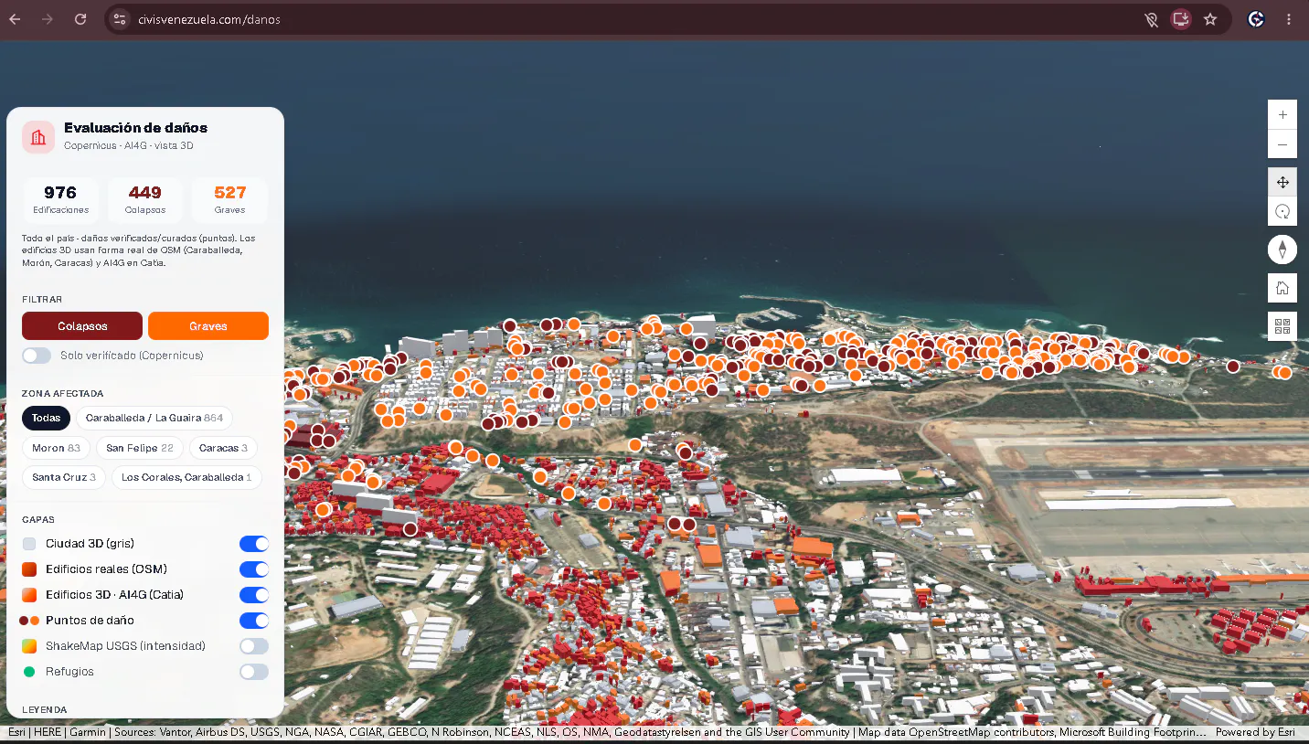
Task: Turn off Edificios reales (OSM) layer
Action: tap(254, 569)
